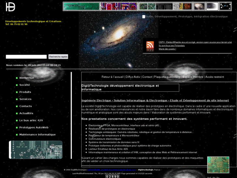Open the OSPV ElektorWheelie news link

click(x=195, y=42)
